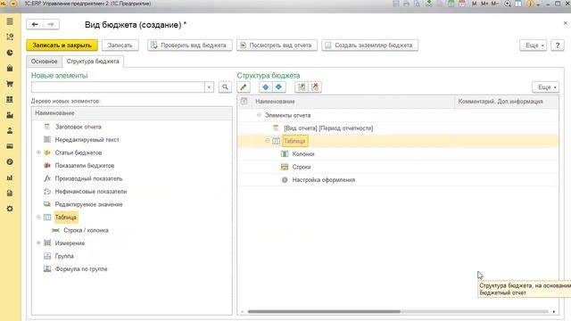Image resolution: width=571 pixels, height=321 pixels.
Task: Click the yellow info icon in title bar
Action: [530, 4]
